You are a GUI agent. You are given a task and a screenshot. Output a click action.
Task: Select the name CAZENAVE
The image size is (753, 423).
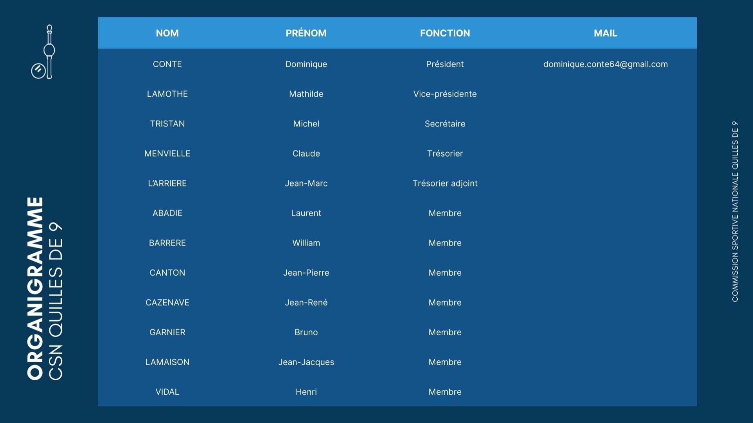click(x=167, y=302)
